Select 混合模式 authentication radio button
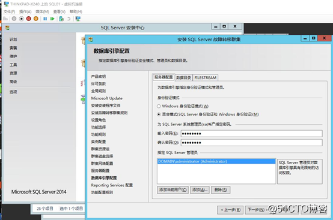The height and width of the screenshot is (220, 333). 159,114
